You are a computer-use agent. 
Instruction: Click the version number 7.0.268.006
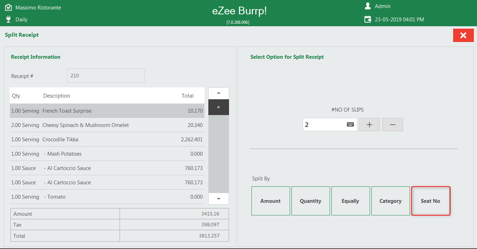[238, 22]
